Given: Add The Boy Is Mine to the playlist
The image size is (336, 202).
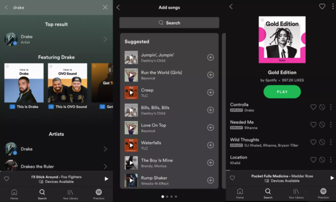Looking at the screenshot, I should click(x=210, y=163).
